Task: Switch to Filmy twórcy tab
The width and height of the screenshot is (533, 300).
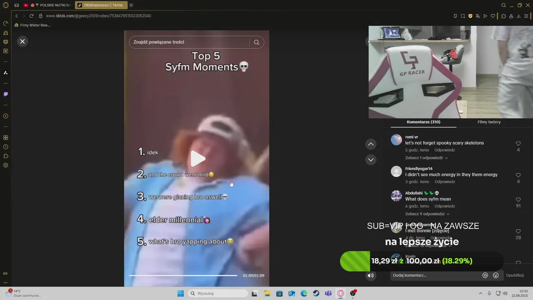Action: click(489, 122)
